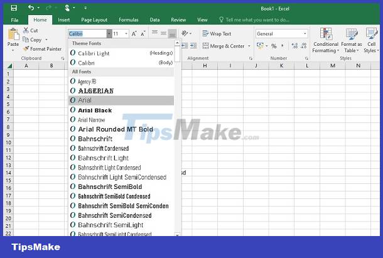This screenshot has width=383, height=258.
Task: Click font list scroll up arrow
Action: [177, 43]
